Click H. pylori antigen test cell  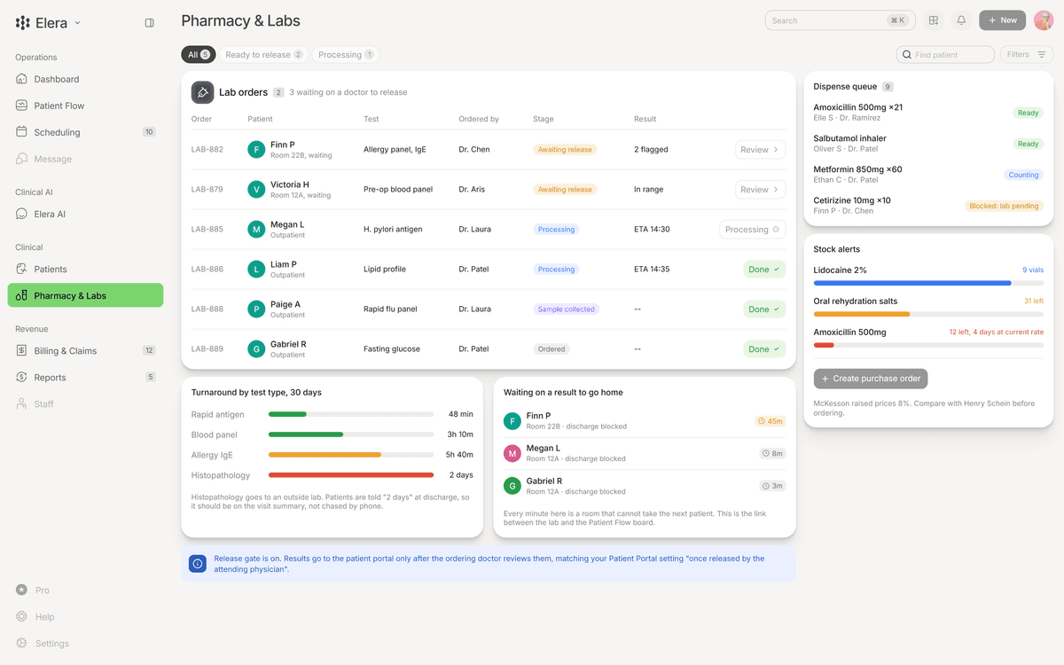click(393, 230)
